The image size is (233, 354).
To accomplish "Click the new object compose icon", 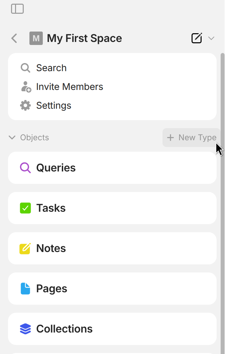I will (197, 38).
